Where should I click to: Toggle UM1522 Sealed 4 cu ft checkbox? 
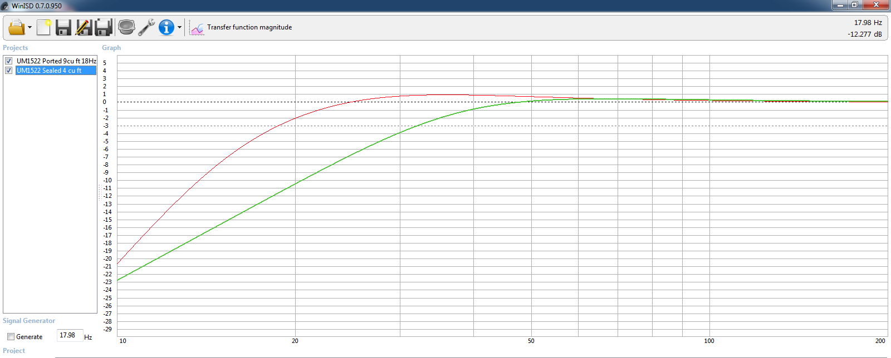click(8, 71)
